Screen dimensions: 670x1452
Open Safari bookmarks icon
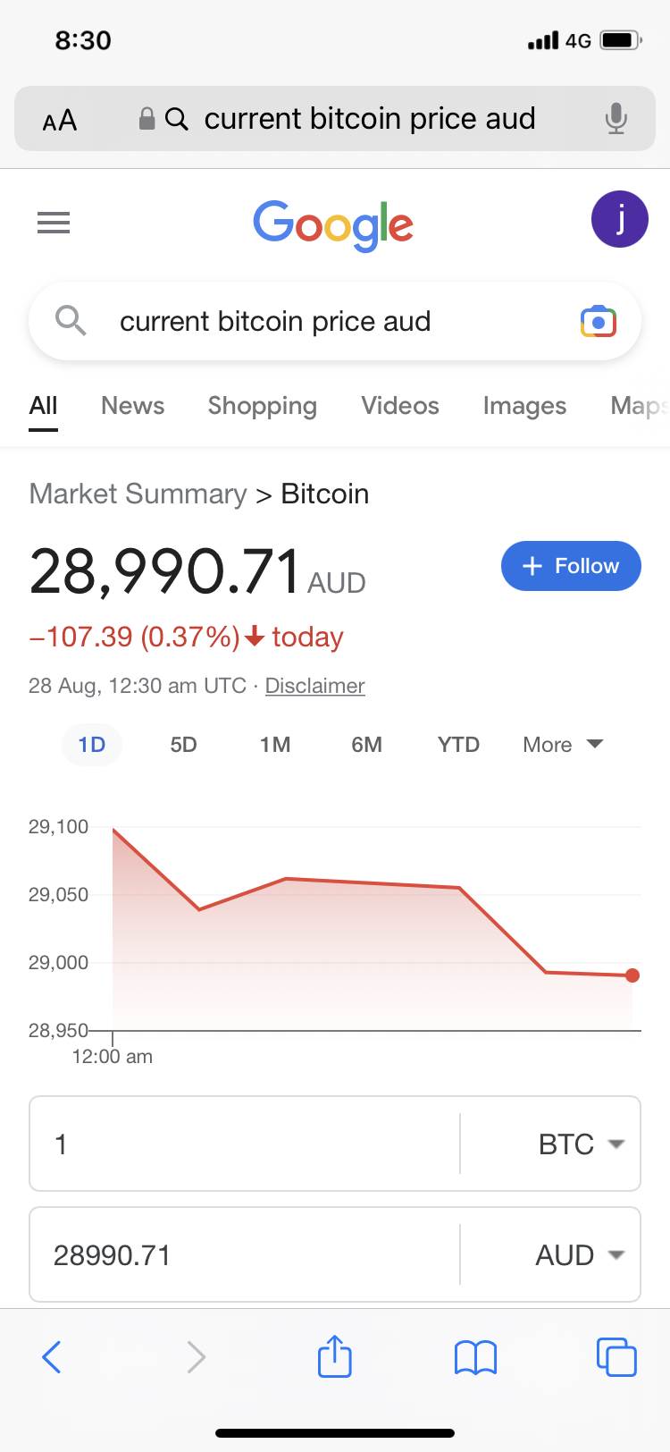(475, 1357)
